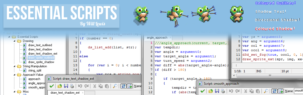The image size is (303, 95).
Task: Collapse the Misc folder
Action: click(14, 92)
